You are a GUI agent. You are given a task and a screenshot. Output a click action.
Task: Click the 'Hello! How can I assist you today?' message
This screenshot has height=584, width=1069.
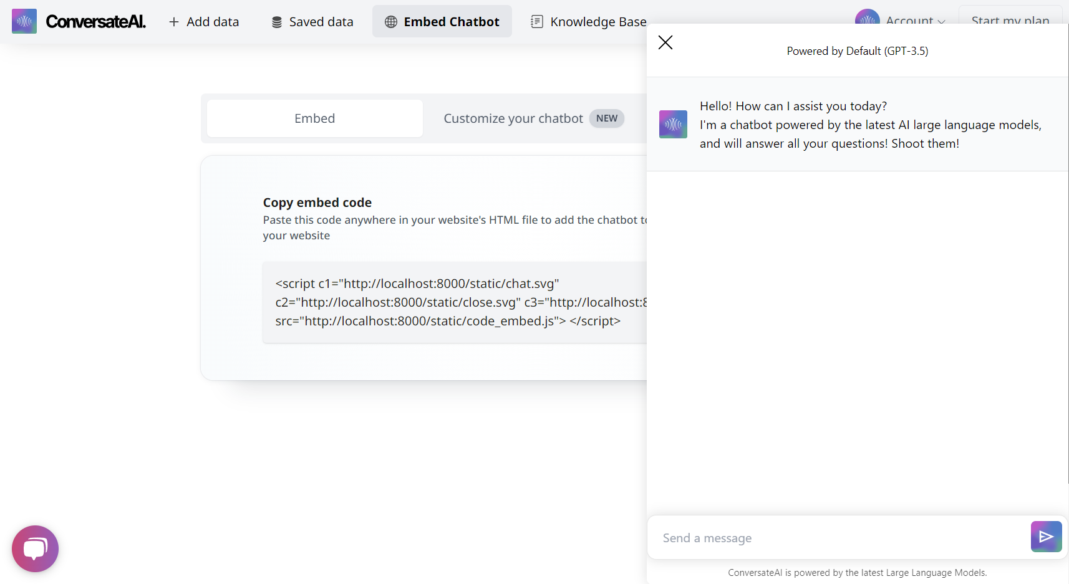tap(793, 106)
